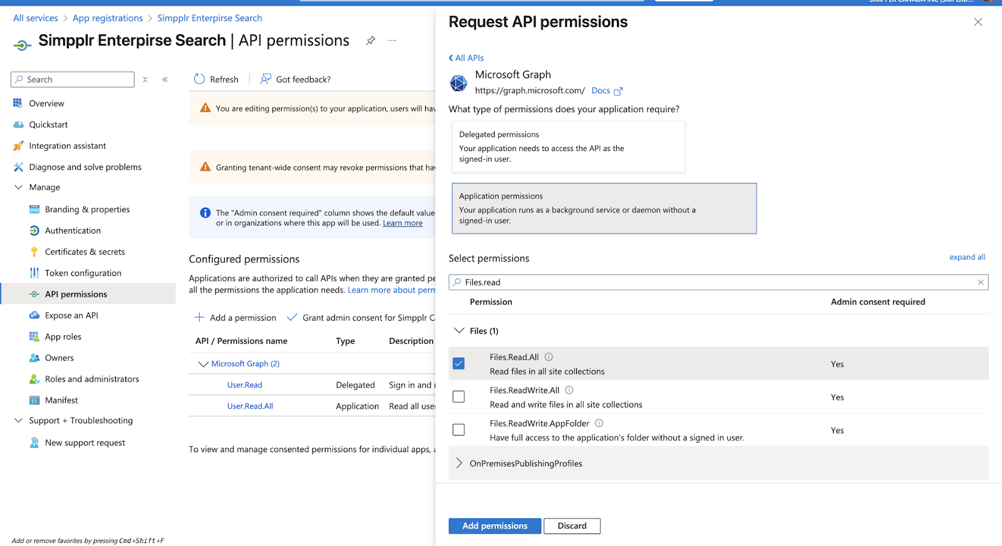Open the ellipsis more options menu

tap(392, 41)
